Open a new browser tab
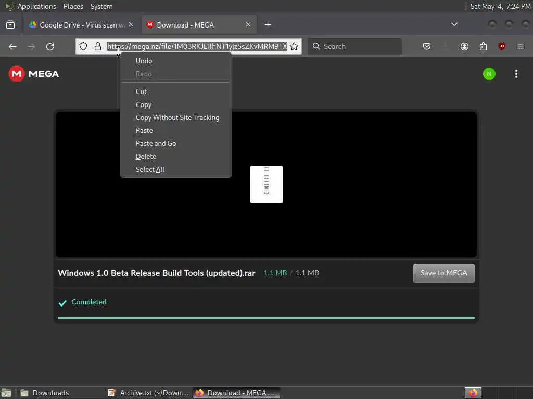This screenshot has width=533, height=399. click(x=268, y=25)
